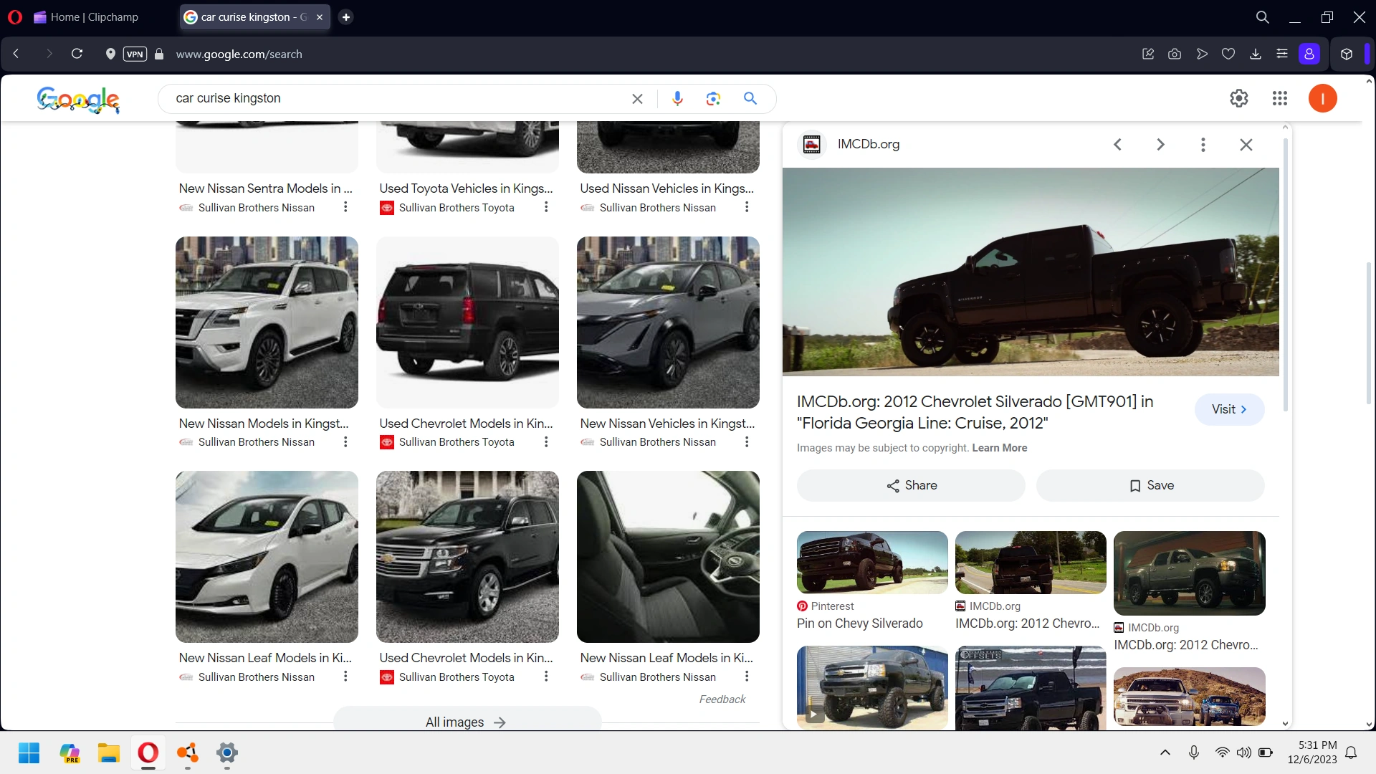Open Google Lens image search
Image resolution: width=1376 pixels, height=774 pixels.
click(712, 98)
